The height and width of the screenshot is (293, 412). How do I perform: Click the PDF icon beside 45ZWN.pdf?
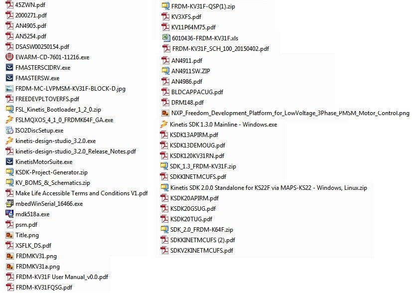[9, 4]
